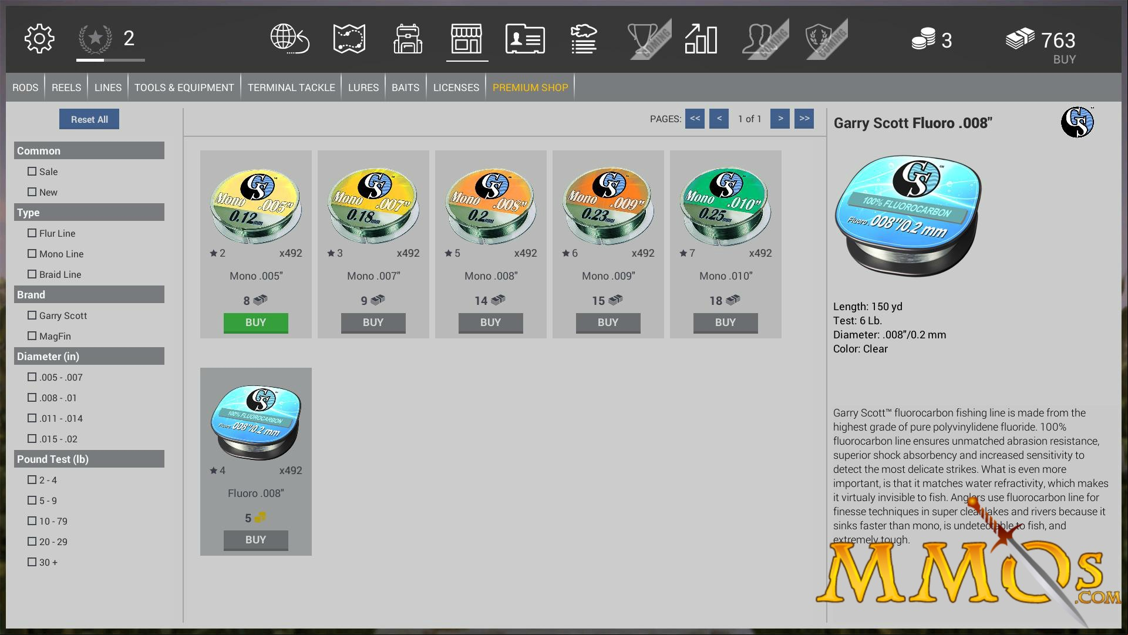
Task: Open the settings gear icon
Action: tap(39, 39)
